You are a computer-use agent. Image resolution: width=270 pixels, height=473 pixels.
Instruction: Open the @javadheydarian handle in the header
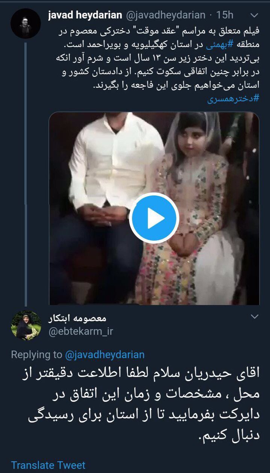[x=165, y=15]
